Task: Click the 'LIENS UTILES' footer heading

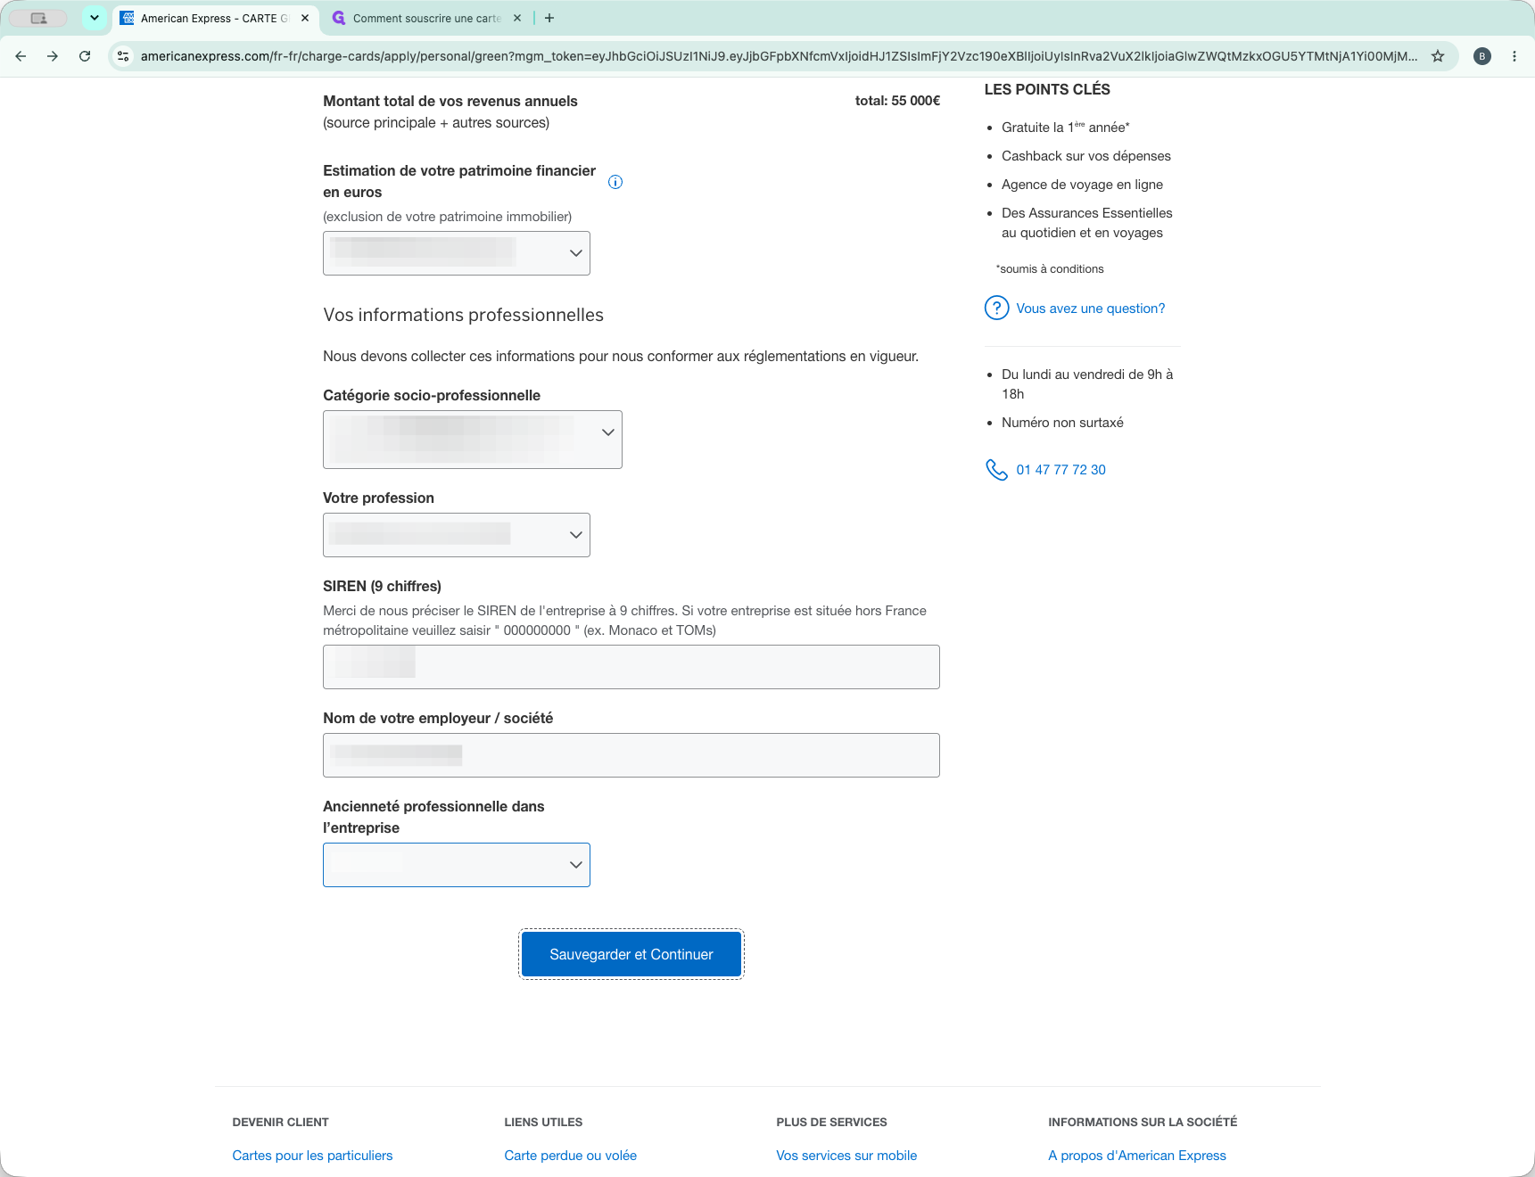Action: (543, 1123)
